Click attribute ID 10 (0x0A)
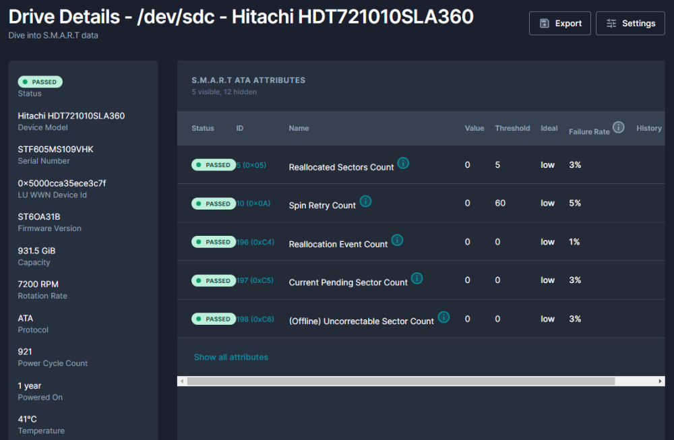Viewport: 674px width, 440px height. [x=253, y=203]
